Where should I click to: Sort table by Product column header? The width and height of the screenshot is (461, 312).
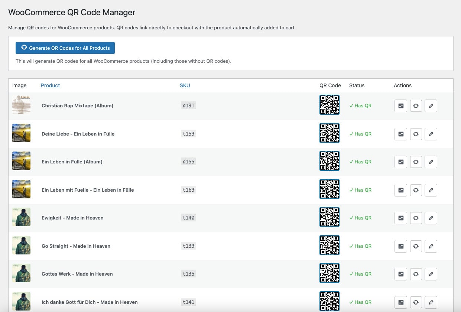[50, 85]
